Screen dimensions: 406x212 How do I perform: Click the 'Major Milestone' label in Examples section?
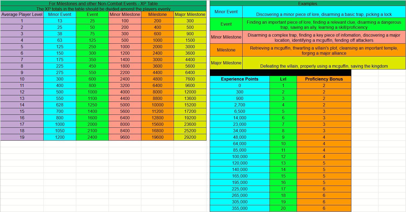226,63
